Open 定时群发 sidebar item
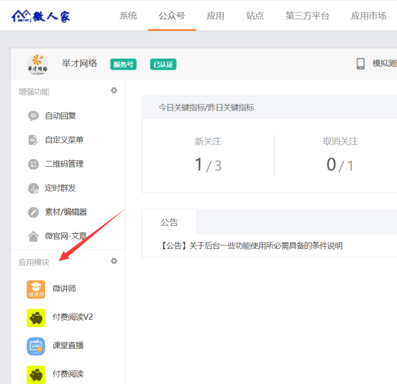 [x=60, y=188]
